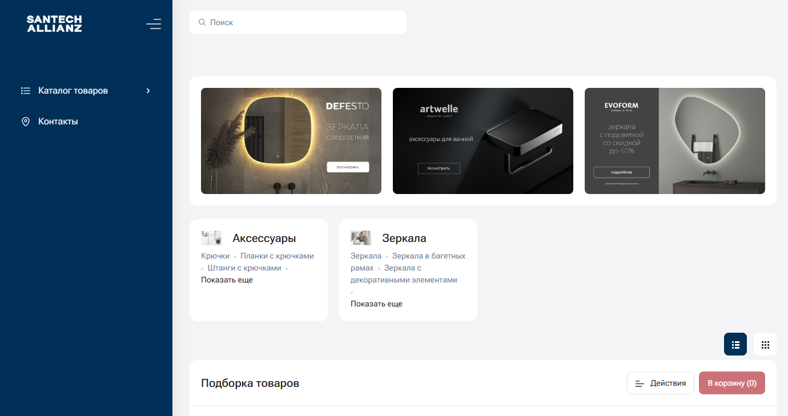788x416 pixels.
Task: Focus the Поиск search field
Action: pyautogui.click(x=298, y=22)
